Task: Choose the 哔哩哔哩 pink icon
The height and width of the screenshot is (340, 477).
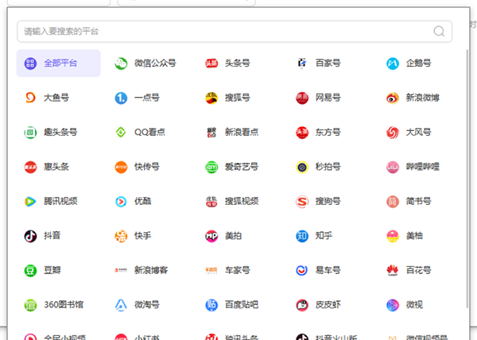Action: (x=393, y=167)
